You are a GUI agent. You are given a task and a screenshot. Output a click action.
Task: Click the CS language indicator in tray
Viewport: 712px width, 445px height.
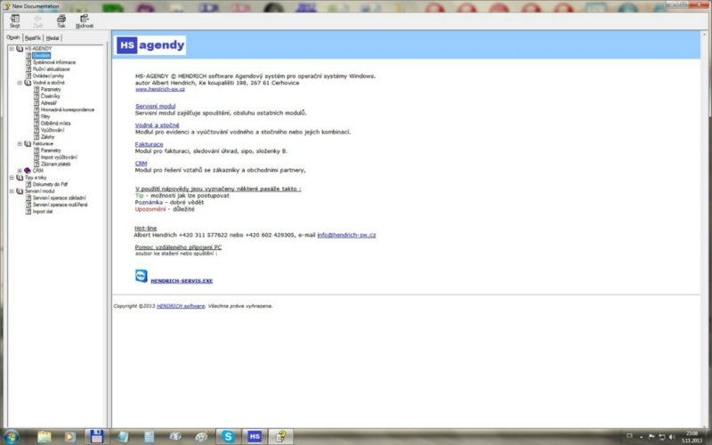click(629, 436)
